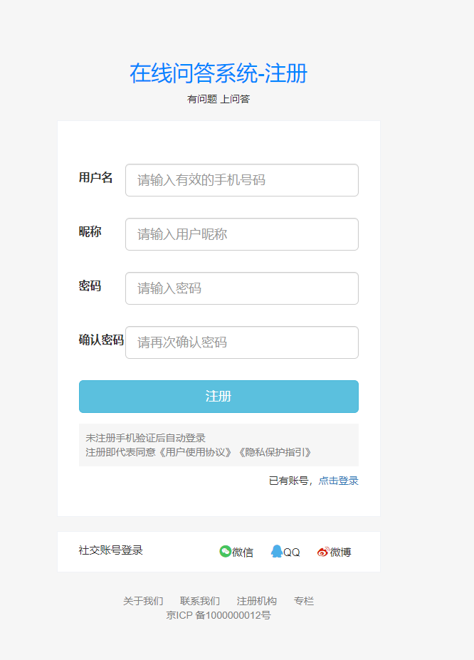This screenshot has width=474, height=660.
Task: Select the QQ login label
Action: pos(292,552)
